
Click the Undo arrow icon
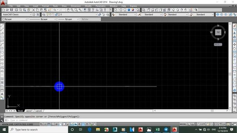(x=55, y=10)
